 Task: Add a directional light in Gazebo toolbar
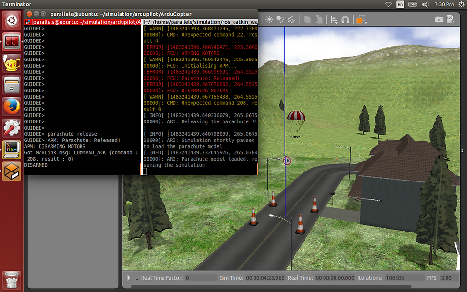coord(292,20)
